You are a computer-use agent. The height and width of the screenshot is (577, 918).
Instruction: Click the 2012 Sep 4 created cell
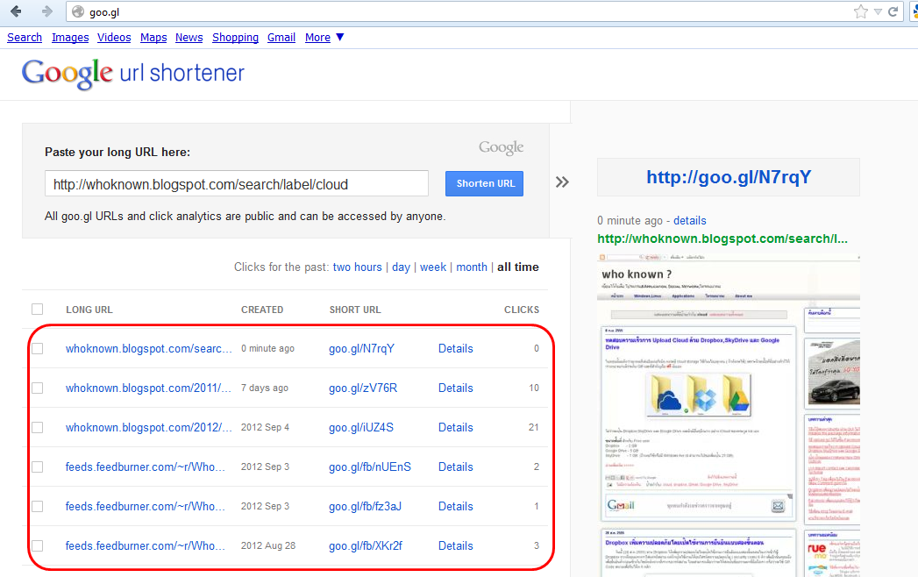pos(265,428)
